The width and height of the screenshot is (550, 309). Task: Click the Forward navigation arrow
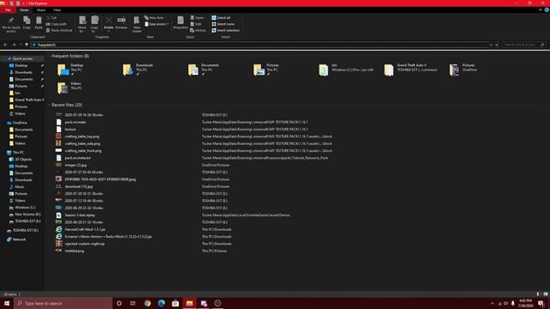click(x=14, y=45)
